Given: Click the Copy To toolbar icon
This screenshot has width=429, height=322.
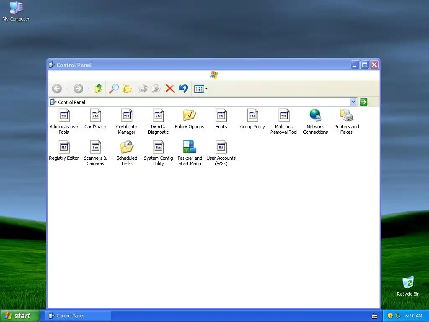Looking at the screenshot, I should pyautogui.click(x=156, y=88).
